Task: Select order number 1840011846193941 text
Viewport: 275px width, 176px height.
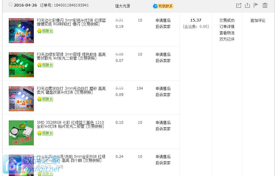Action: 71,5
